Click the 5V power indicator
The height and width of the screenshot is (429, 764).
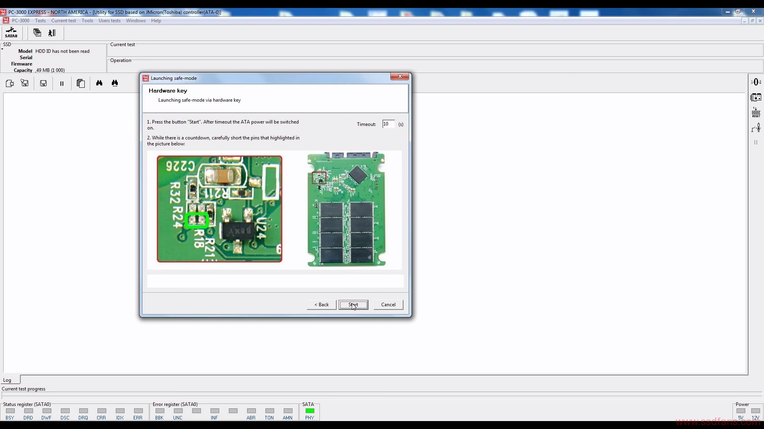(x=741, y=411)
